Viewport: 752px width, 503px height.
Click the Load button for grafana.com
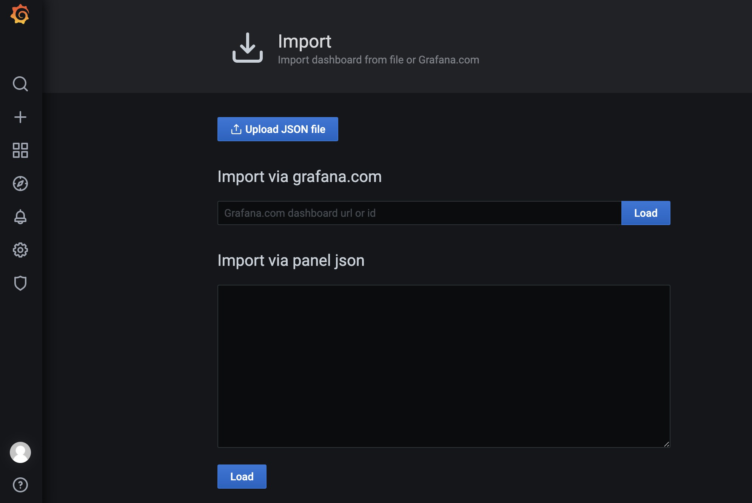point(646,213)
